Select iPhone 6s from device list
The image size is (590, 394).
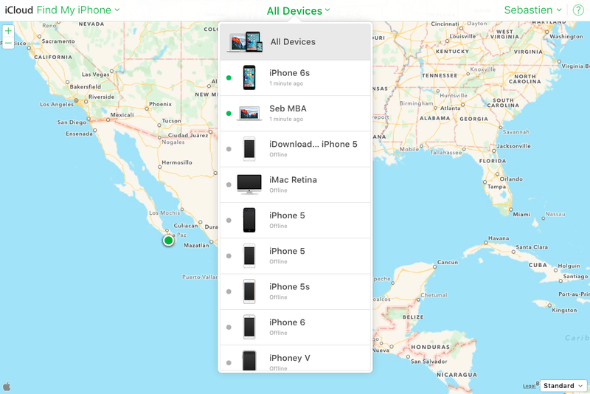click(296, 78)
